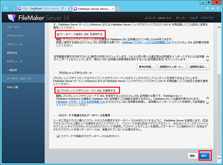
Task: Open アクティビティ in the sidebar
Action: (x=16, y=36)
